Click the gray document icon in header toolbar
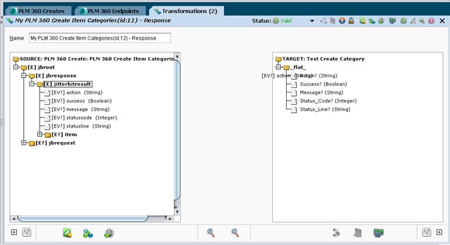Image resolution: width=450 pixels, height=245 pixels. (333, 21)
